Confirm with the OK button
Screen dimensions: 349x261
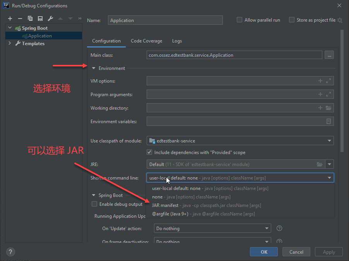coord(264,252)
